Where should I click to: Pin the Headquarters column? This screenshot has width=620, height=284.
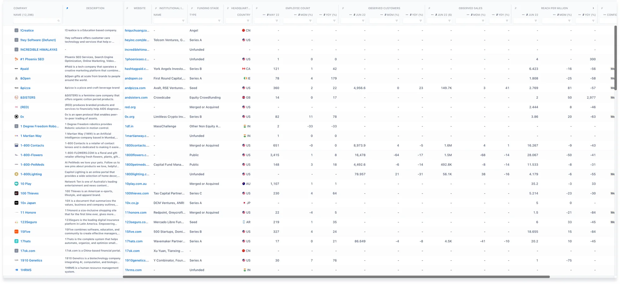coord(228,8)
